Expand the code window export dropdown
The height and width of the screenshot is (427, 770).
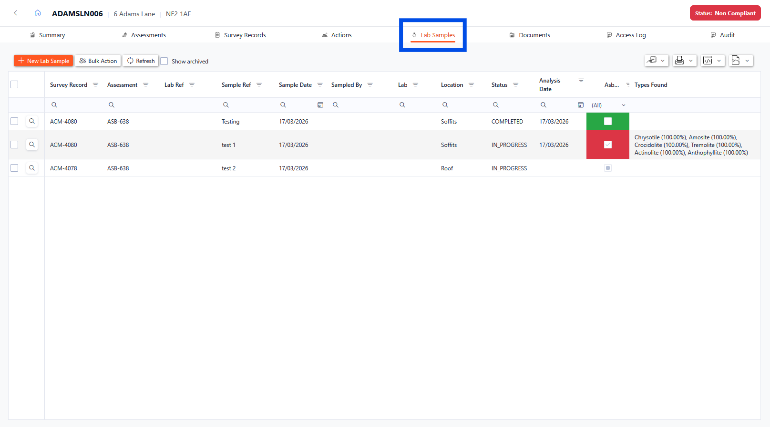(712, 61)
